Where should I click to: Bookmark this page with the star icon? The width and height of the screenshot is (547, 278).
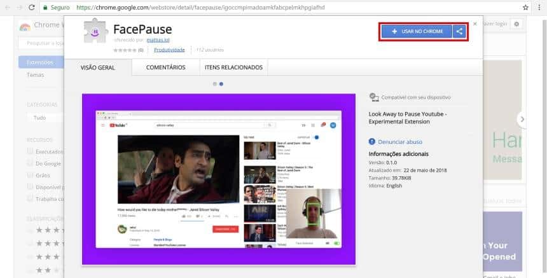pyautogui.click(x=525, y=8)
